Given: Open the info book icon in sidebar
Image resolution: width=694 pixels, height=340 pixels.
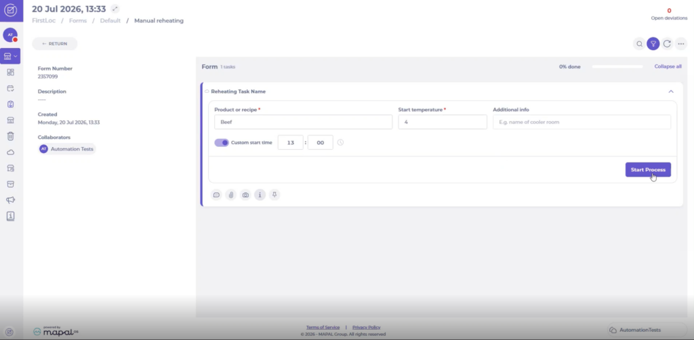Looking at the screenshot, I should [11, 216].
